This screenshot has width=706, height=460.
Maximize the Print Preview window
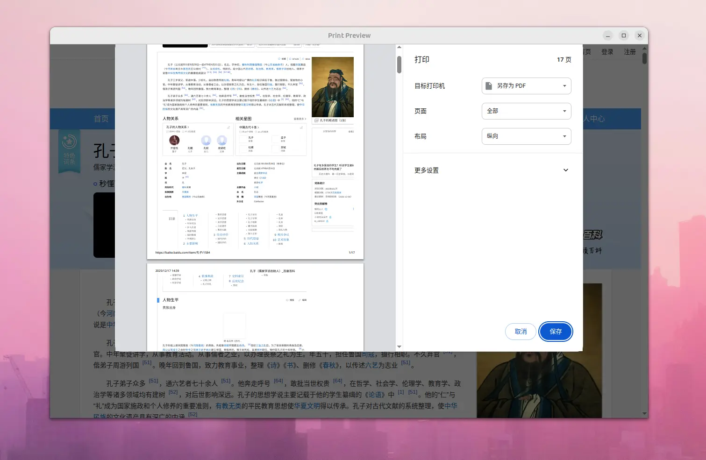(624, 35)
